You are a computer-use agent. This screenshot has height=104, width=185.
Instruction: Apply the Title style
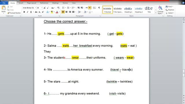(149, 10)
